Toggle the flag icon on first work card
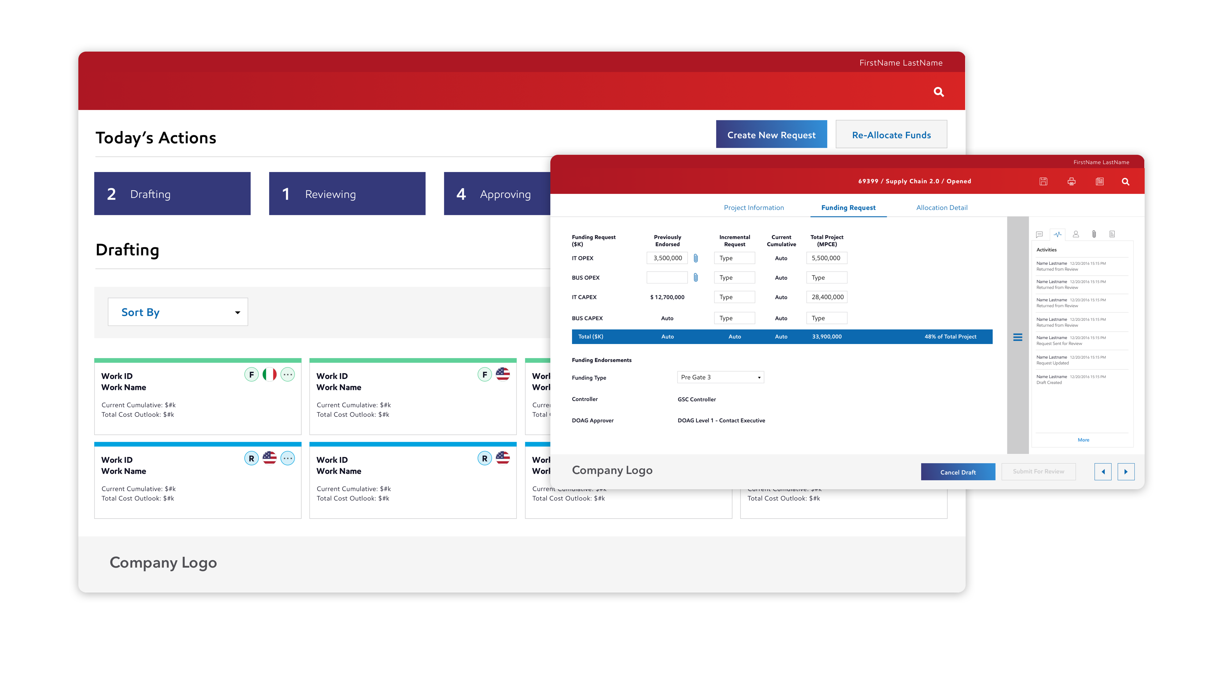 268,374
